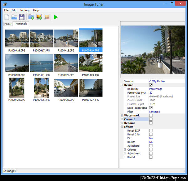This screenshot has height=181, width=188.
Task: Switch to the Thumbnails tab
Action: click(x=21, y=24)
